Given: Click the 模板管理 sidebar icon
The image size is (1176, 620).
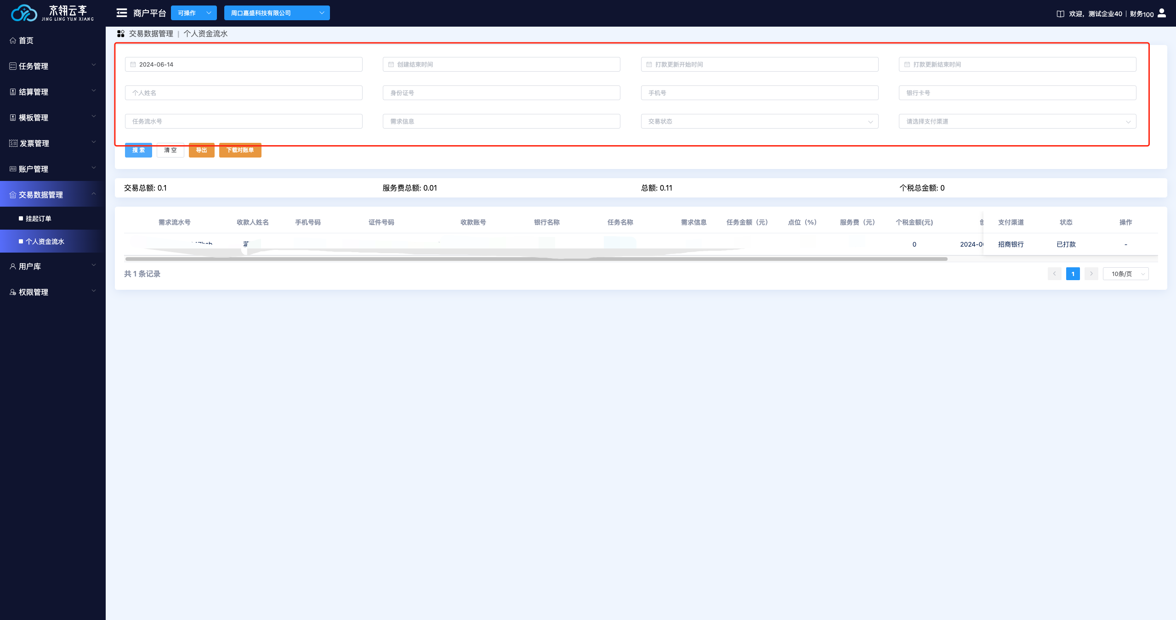Looking at the screenshot, I should click(x=13, y=118).
